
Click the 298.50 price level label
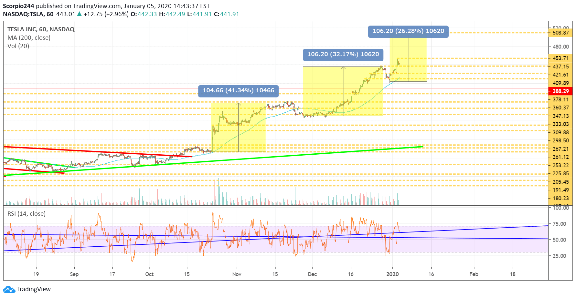pos(560,140)
